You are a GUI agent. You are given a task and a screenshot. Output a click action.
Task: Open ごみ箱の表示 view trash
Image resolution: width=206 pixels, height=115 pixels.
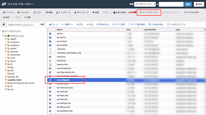coord(156,24)
